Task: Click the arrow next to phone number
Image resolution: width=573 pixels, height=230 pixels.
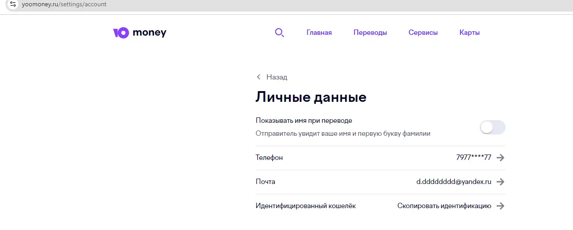Action: click(501, 158)
